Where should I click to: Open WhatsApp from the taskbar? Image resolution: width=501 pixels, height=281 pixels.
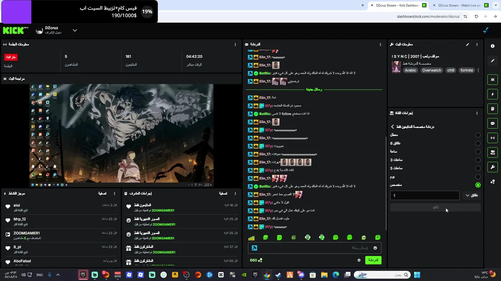(163, 275)
